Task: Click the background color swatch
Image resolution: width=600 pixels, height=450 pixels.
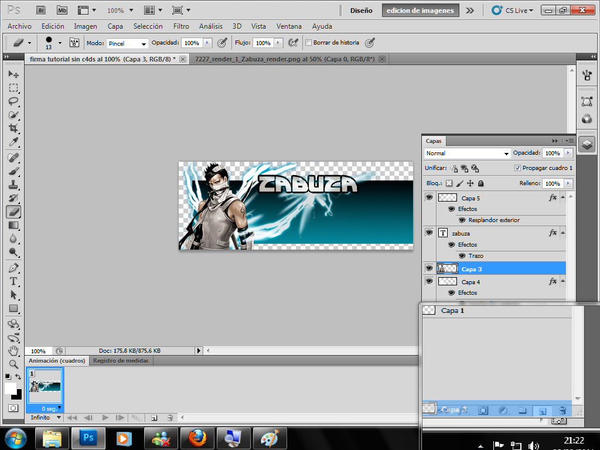Action: [x=18, y=396]
